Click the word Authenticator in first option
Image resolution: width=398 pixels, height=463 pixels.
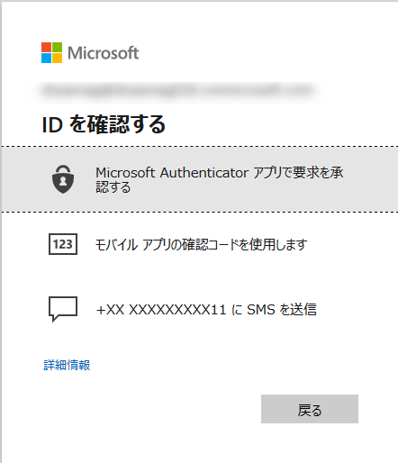pyautogui.click(x=204, y=173)
